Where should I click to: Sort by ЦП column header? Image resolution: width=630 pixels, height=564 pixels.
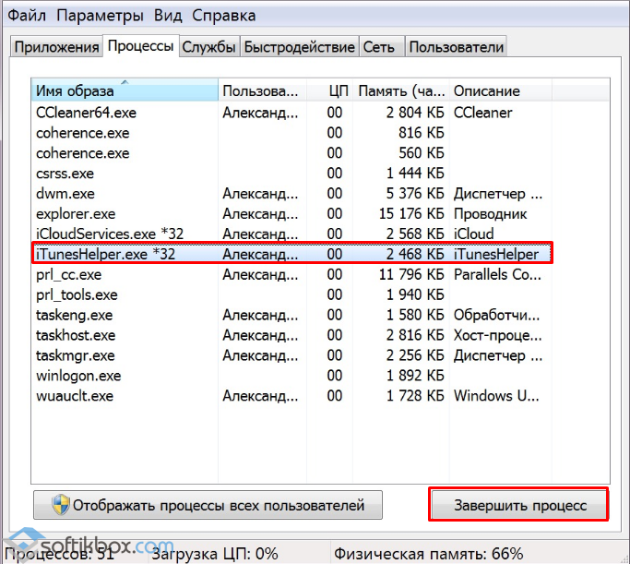330,90
